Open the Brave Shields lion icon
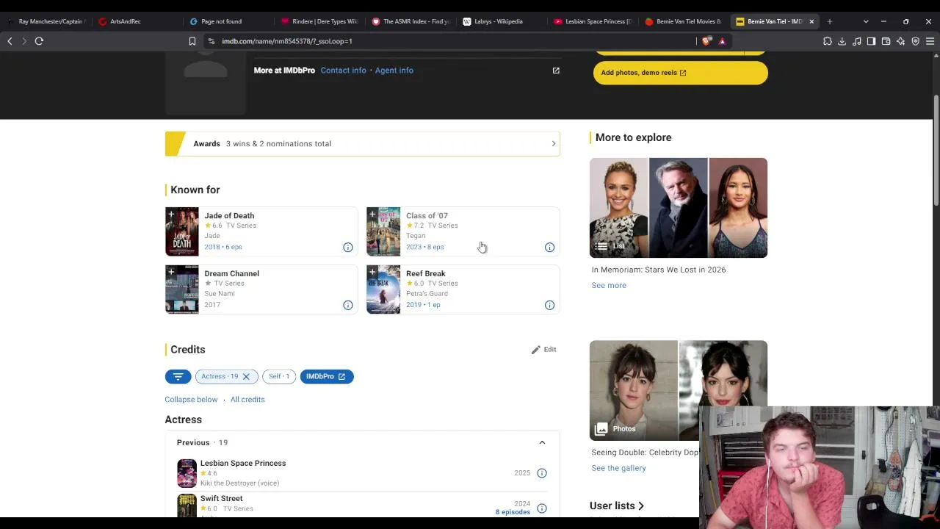Image resolution: width=940 pixels, height=529 pixels. [x=706, y=41]
